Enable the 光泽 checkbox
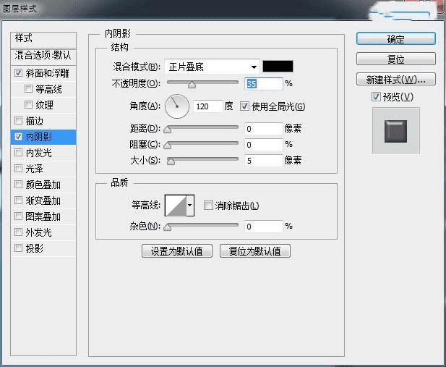Image resolution: width=446 pixels, height=367 pixels. click(x=18, y=169)
